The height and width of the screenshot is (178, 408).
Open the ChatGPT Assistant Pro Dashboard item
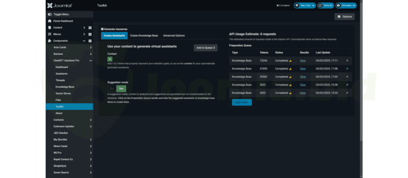[61, 67]
